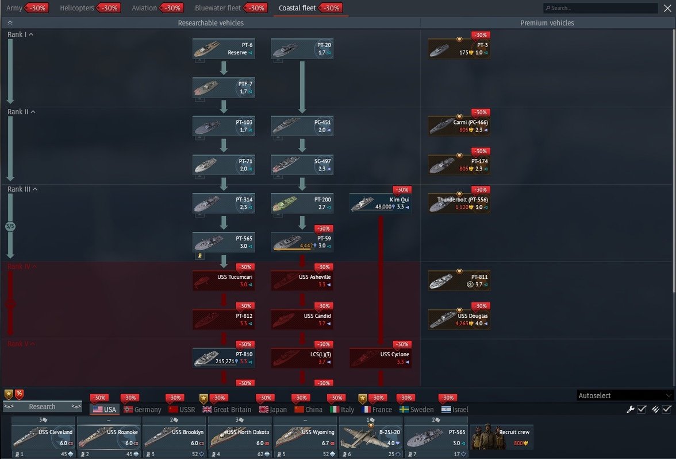Screen dimensions: 676x459
Task: Select the USA nation tab
Action: coord(105,410)
